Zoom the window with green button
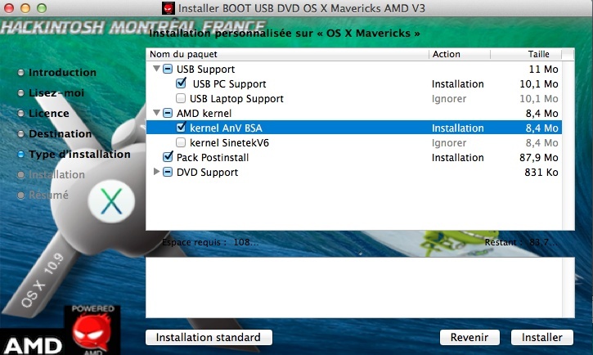Image resolution: width=593 pixels, height=355 pixels. (42, 8)
